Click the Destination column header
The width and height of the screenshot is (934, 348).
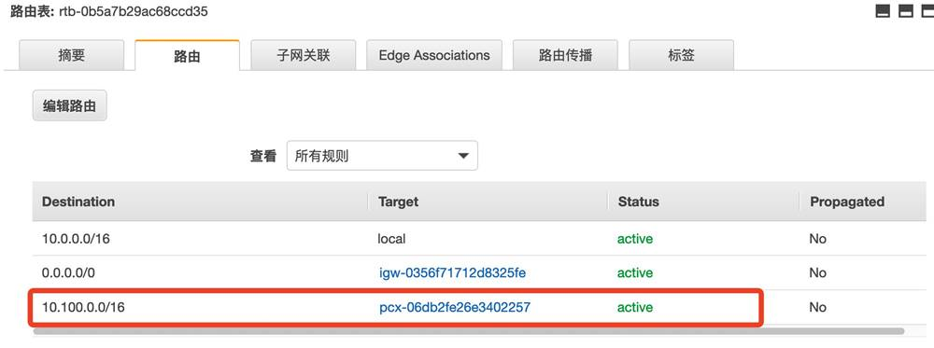point(78,202)
